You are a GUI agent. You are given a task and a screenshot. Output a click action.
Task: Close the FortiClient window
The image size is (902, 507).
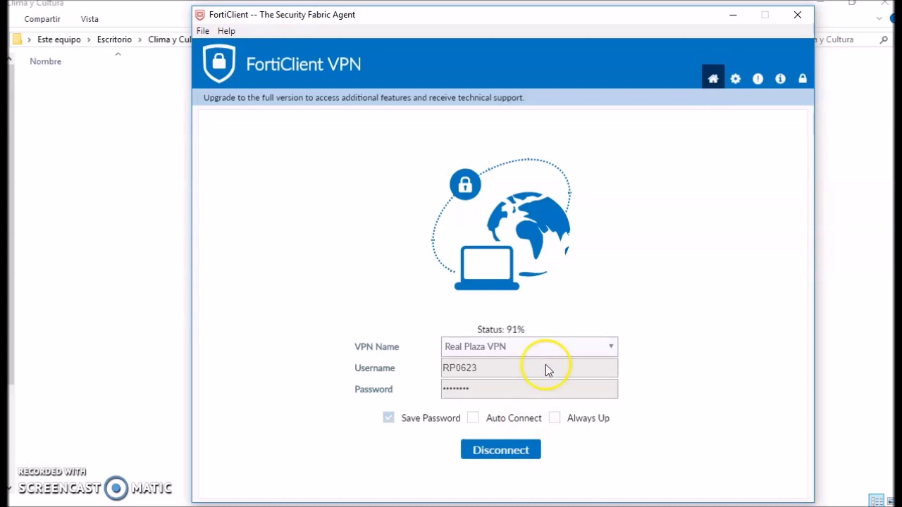coord(798,15)
